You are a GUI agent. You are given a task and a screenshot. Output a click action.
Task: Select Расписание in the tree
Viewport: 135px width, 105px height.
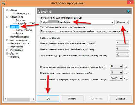[17, 47]
